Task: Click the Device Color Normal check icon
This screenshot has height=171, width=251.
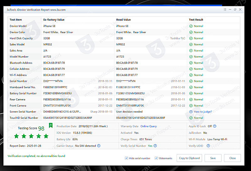Action: (191, 32)
